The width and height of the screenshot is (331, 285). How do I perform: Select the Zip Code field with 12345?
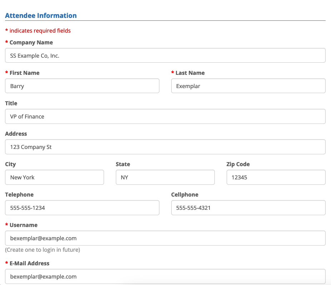(276, 177)
